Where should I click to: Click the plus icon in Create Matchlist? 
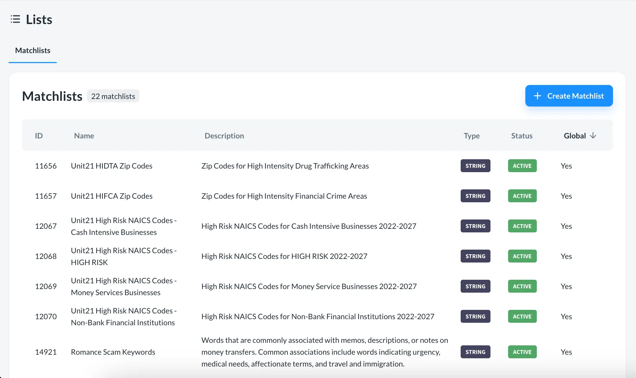[537, 96]
